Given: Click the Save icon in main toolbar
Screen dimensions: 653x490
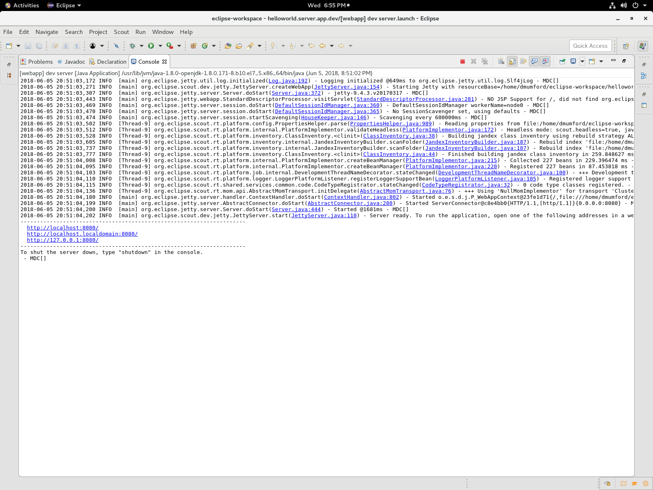Looking at the screenshot, I should (28, 46).
